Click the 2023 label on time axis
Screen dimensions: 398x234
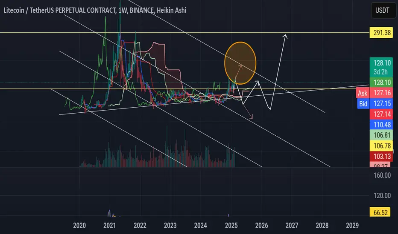170,225
